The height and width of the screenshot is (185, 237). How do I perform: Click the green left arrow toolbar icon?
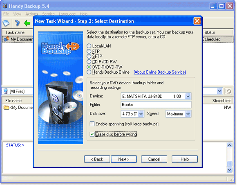pos(27,23)
